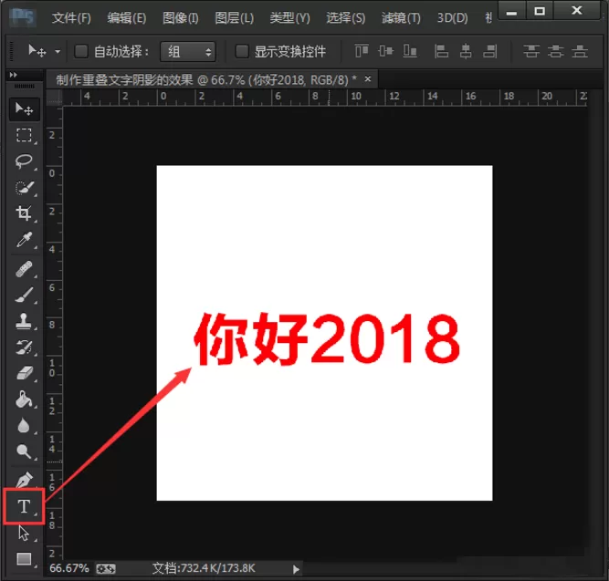Click the 66.67% zoom level field
Image resolution: width=609 pixels, height=581 pixels.
click(69, 568)
